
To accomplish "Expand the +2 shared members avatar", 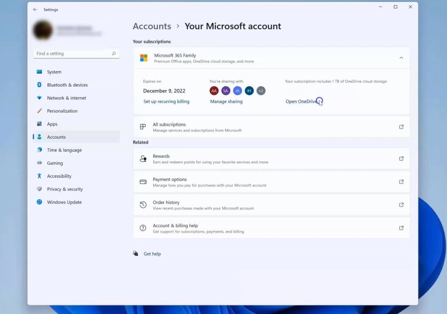I will pyautogui.click(x=261, y=90).
